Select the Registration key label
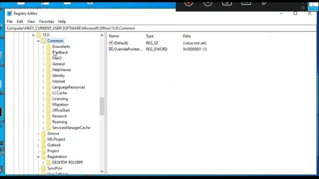 tap(57, 157)
